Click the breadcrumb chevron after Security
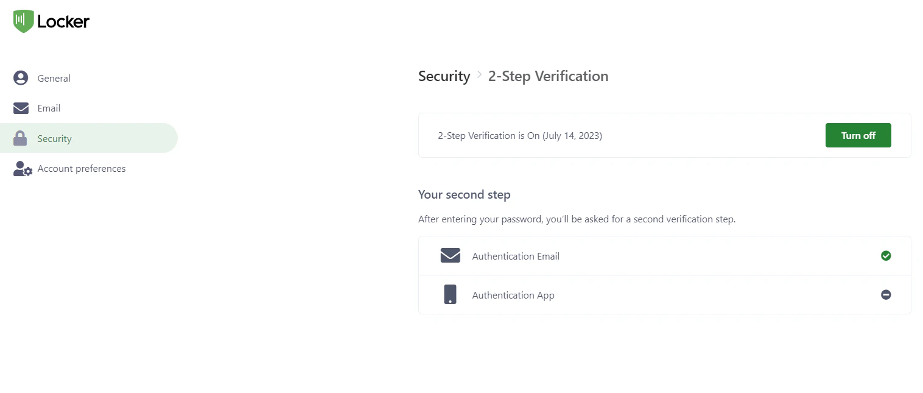 [x=479, y=76]
